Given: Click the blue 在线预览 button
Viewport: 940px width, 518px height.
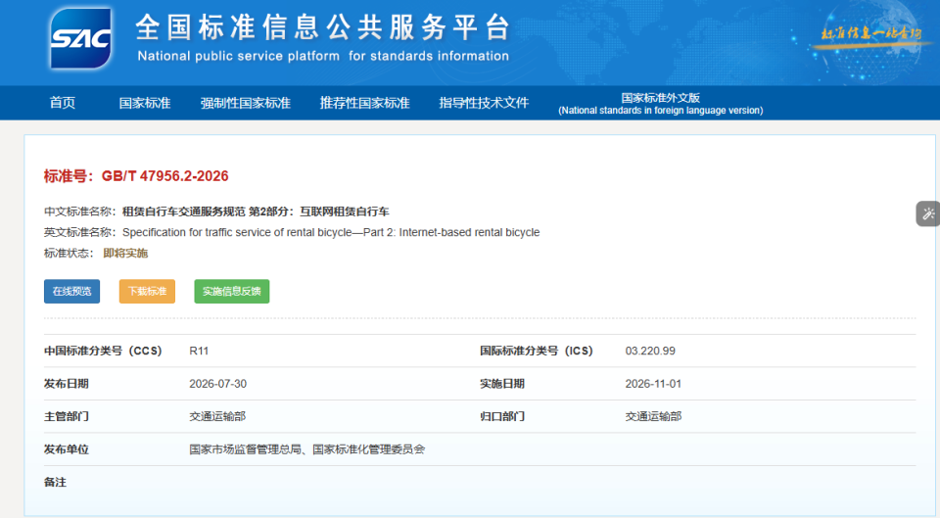Looking at the screenshot, I should pyautogui.click(x=71, y=292).
